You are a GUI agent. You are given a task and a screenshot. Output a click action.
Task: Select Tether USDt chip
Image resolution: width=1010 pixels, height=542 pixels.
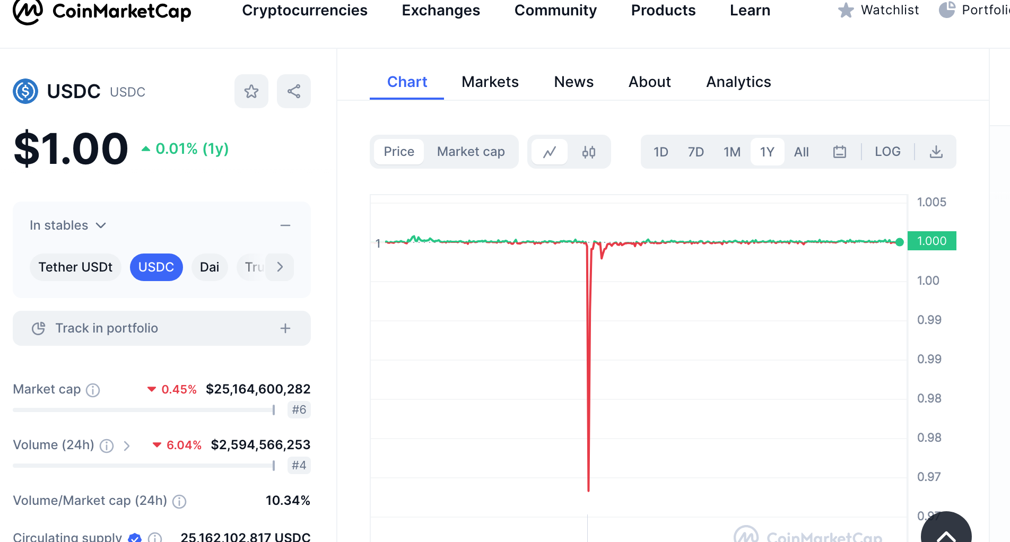pyautogui.click(x=75, y=267)
